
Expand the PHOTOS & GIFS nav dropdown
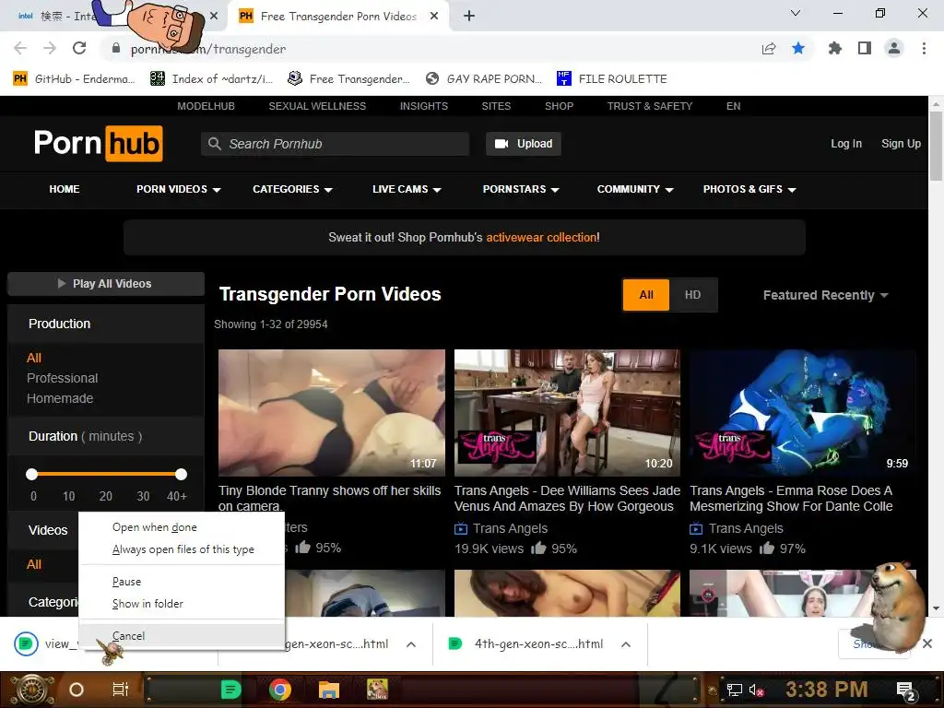click(749, 189)
